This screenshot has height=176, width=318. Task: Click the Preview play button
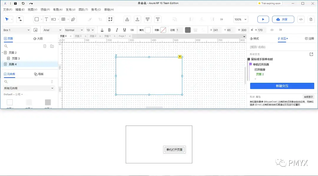263,19
